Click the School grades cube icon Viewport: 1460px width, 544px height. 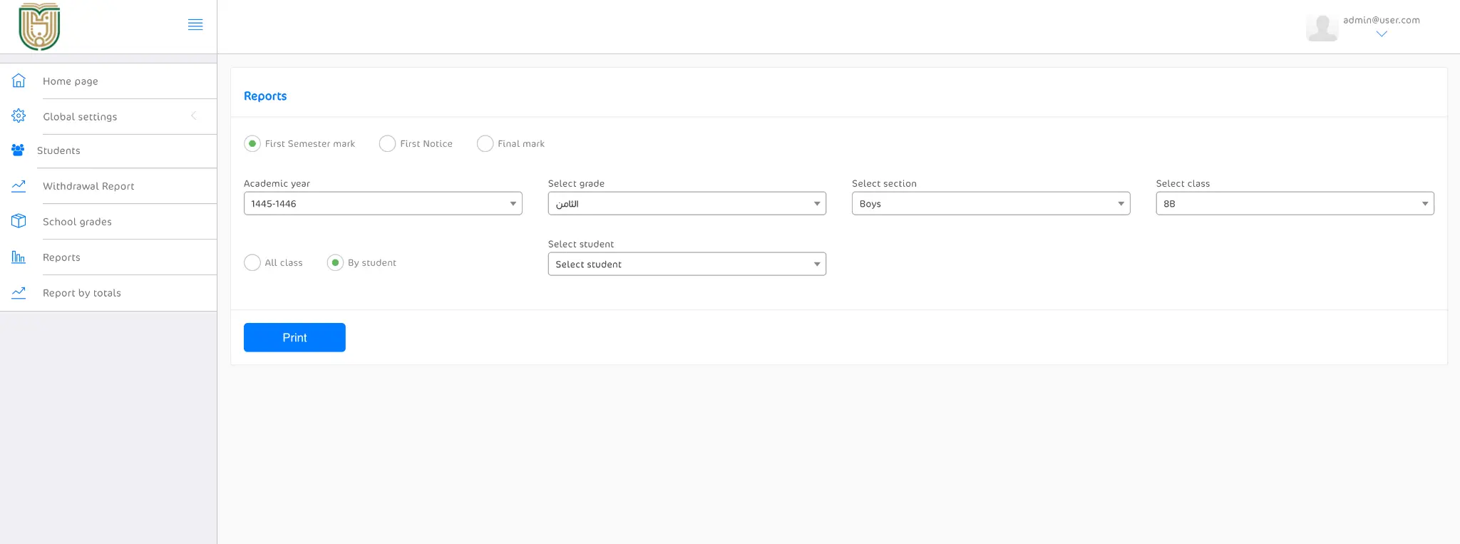pyautogui.click(x=19, y=221)
